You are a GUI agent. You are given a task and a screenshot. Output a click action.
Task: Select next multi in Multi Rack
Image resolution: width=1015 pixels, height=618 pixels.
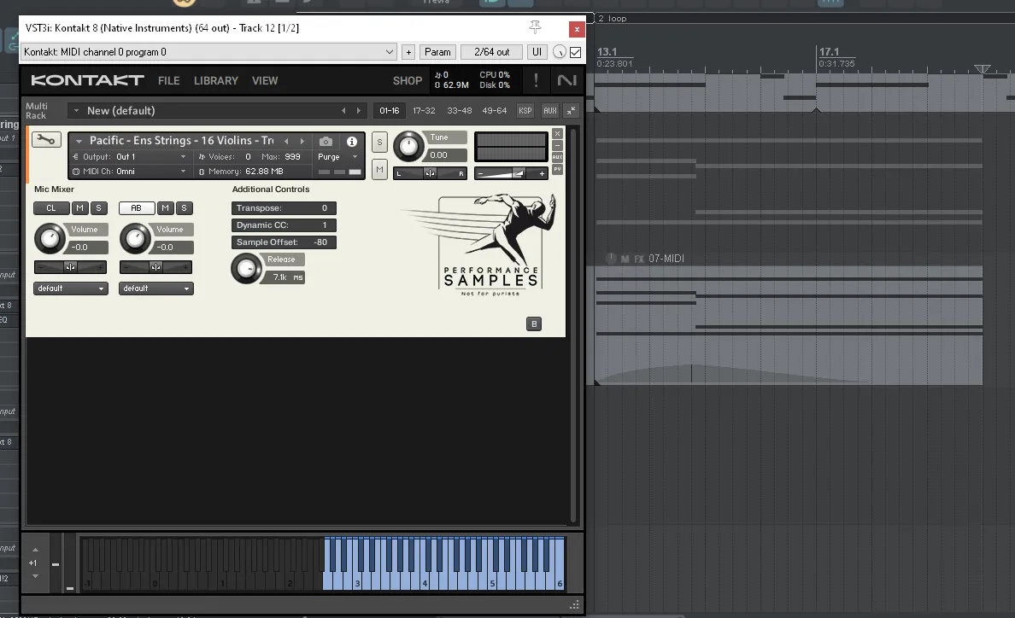[359, 111]
